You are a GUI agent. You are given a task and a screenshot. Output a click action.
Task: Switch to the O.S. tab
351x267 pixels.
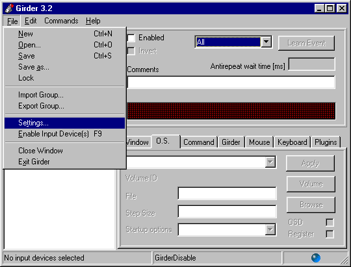coord(166,141)
